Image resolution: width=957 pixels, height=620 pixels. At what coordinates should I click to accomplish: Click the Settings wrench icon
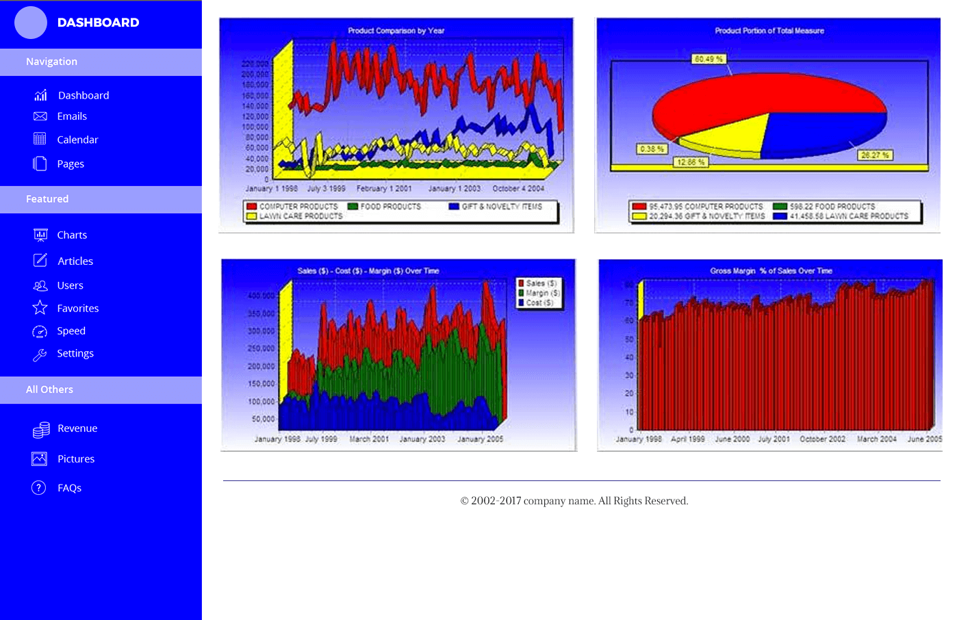click(40, 354)
